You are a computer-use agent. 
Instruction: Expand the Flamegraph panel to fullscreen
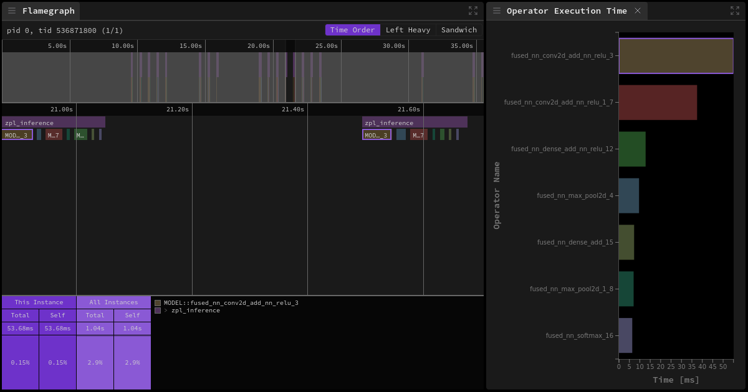pyautogui.click(x=472, y=10)
